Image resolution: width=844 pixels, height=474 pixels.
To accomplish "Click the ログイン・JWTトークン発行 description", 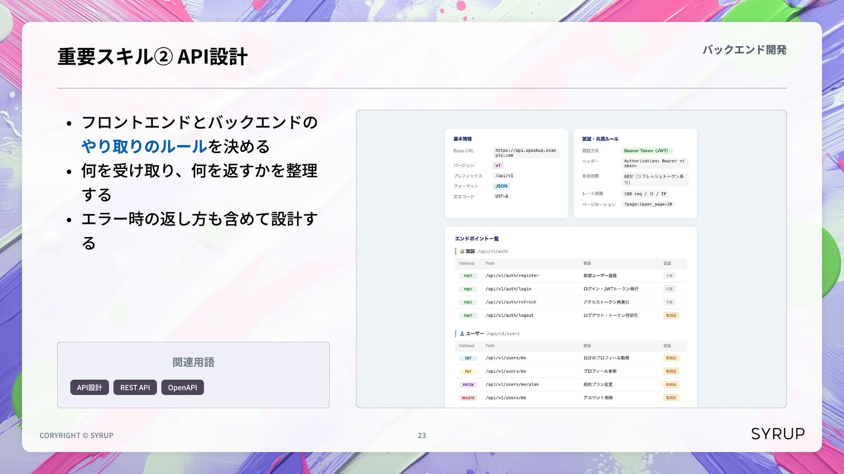I will click(x=611, y=289).
